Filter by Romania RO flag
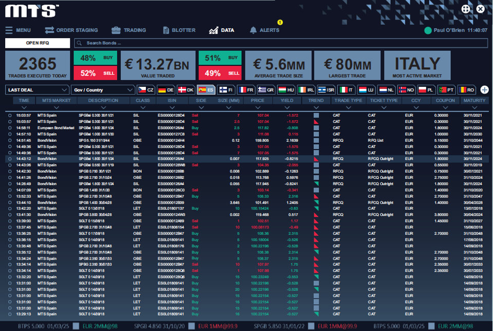Viewport: 493px width, 331px height. tap(467, 89)
